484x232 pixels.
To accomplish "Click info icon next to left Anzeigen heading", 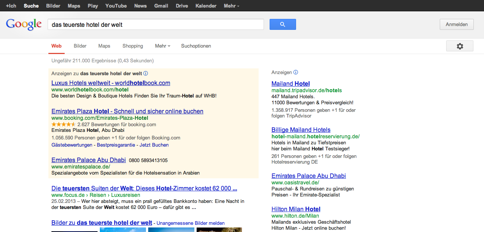I will tap(146, 73).
